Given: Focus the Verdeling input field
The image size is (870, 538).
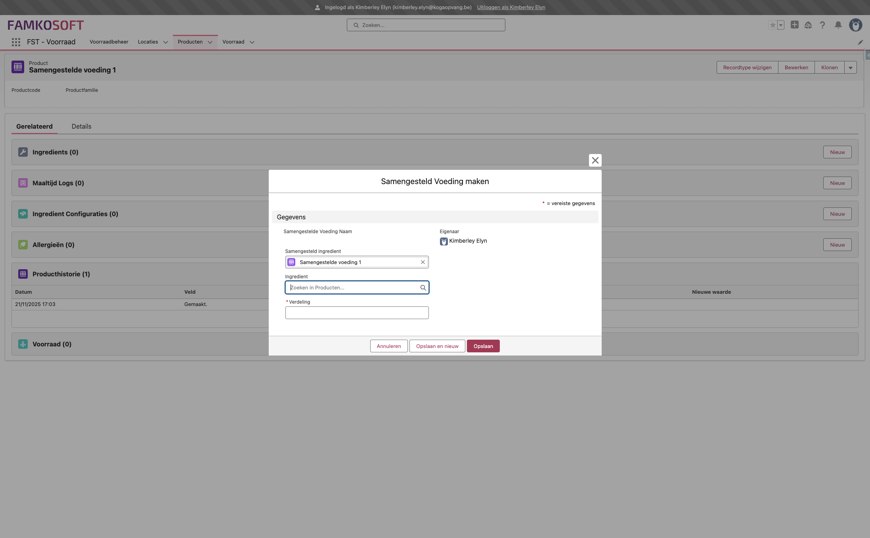Looking at the screenshot, I should 357,313.
